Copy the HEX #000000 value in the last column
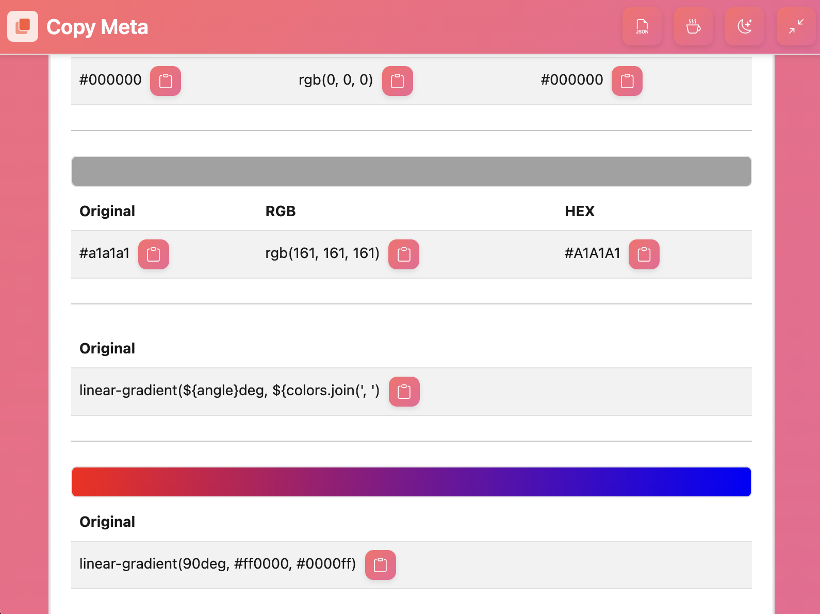 point(627,81)
